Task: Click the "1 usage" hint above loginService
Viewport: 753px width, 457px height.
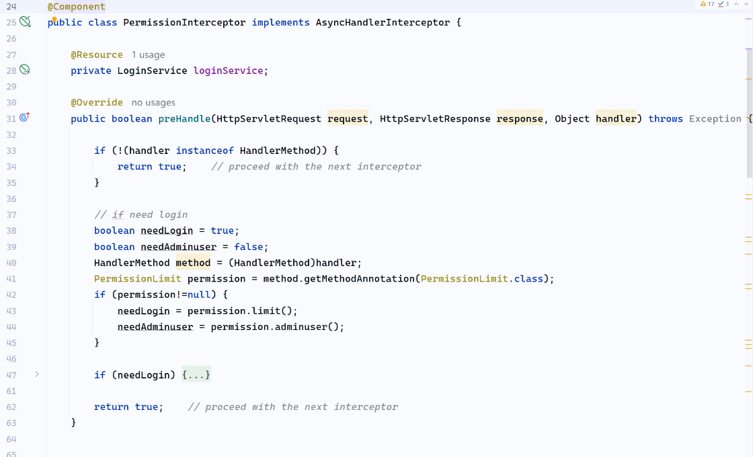Action: coord(148,55)
